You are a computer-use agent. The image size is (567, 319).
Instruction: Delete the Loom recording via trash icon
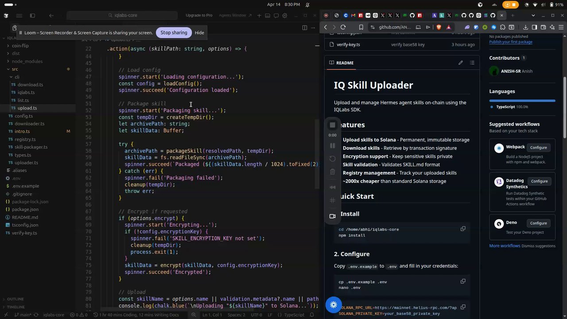333,172
